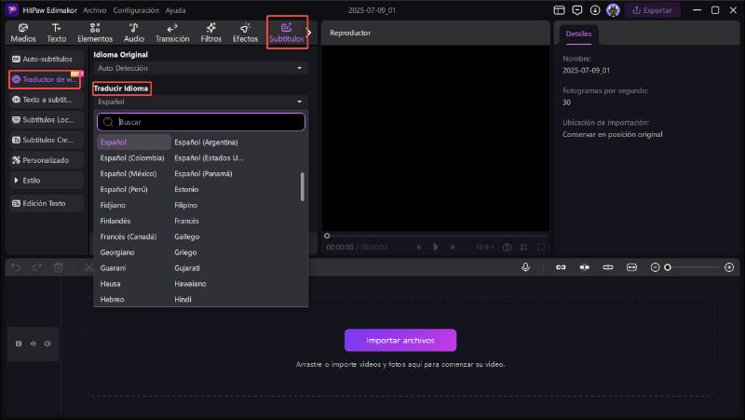The width and height of the screenshot is (745, 420).
Task: Open the Efectos tab
Action: pyautogui.click(x=245, y=33)
